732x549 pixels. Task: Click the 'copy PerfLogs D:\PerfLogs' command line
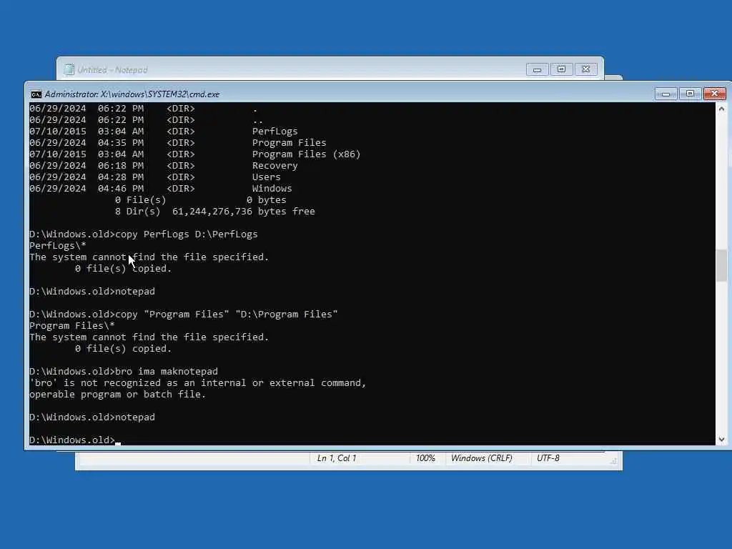click(143, 234)
